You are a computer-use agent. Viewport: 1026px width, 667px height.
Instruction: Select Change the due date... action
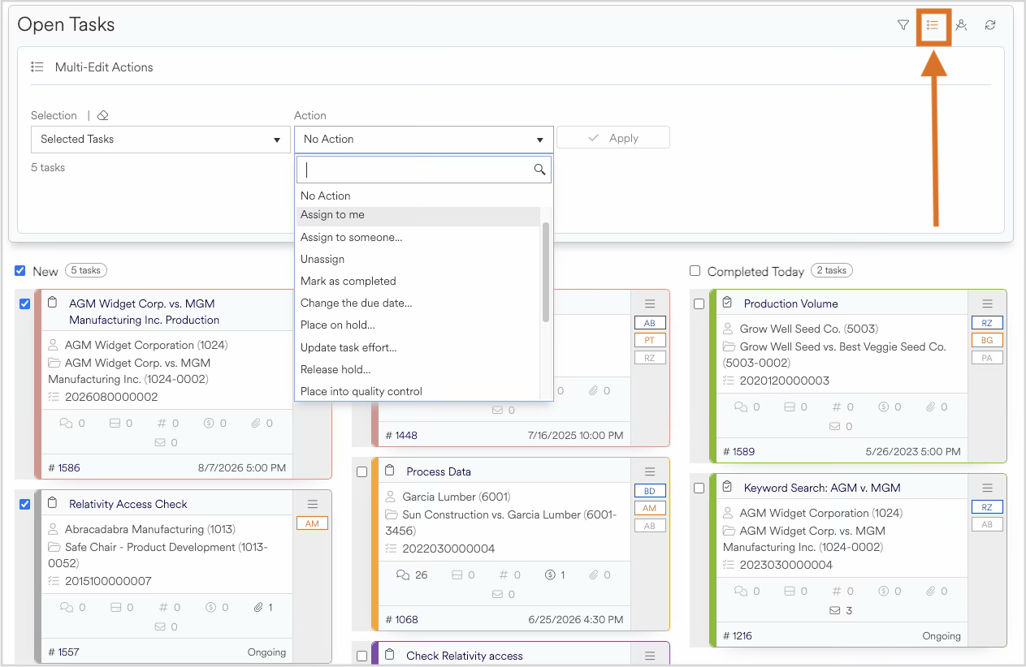coord(418,303)
